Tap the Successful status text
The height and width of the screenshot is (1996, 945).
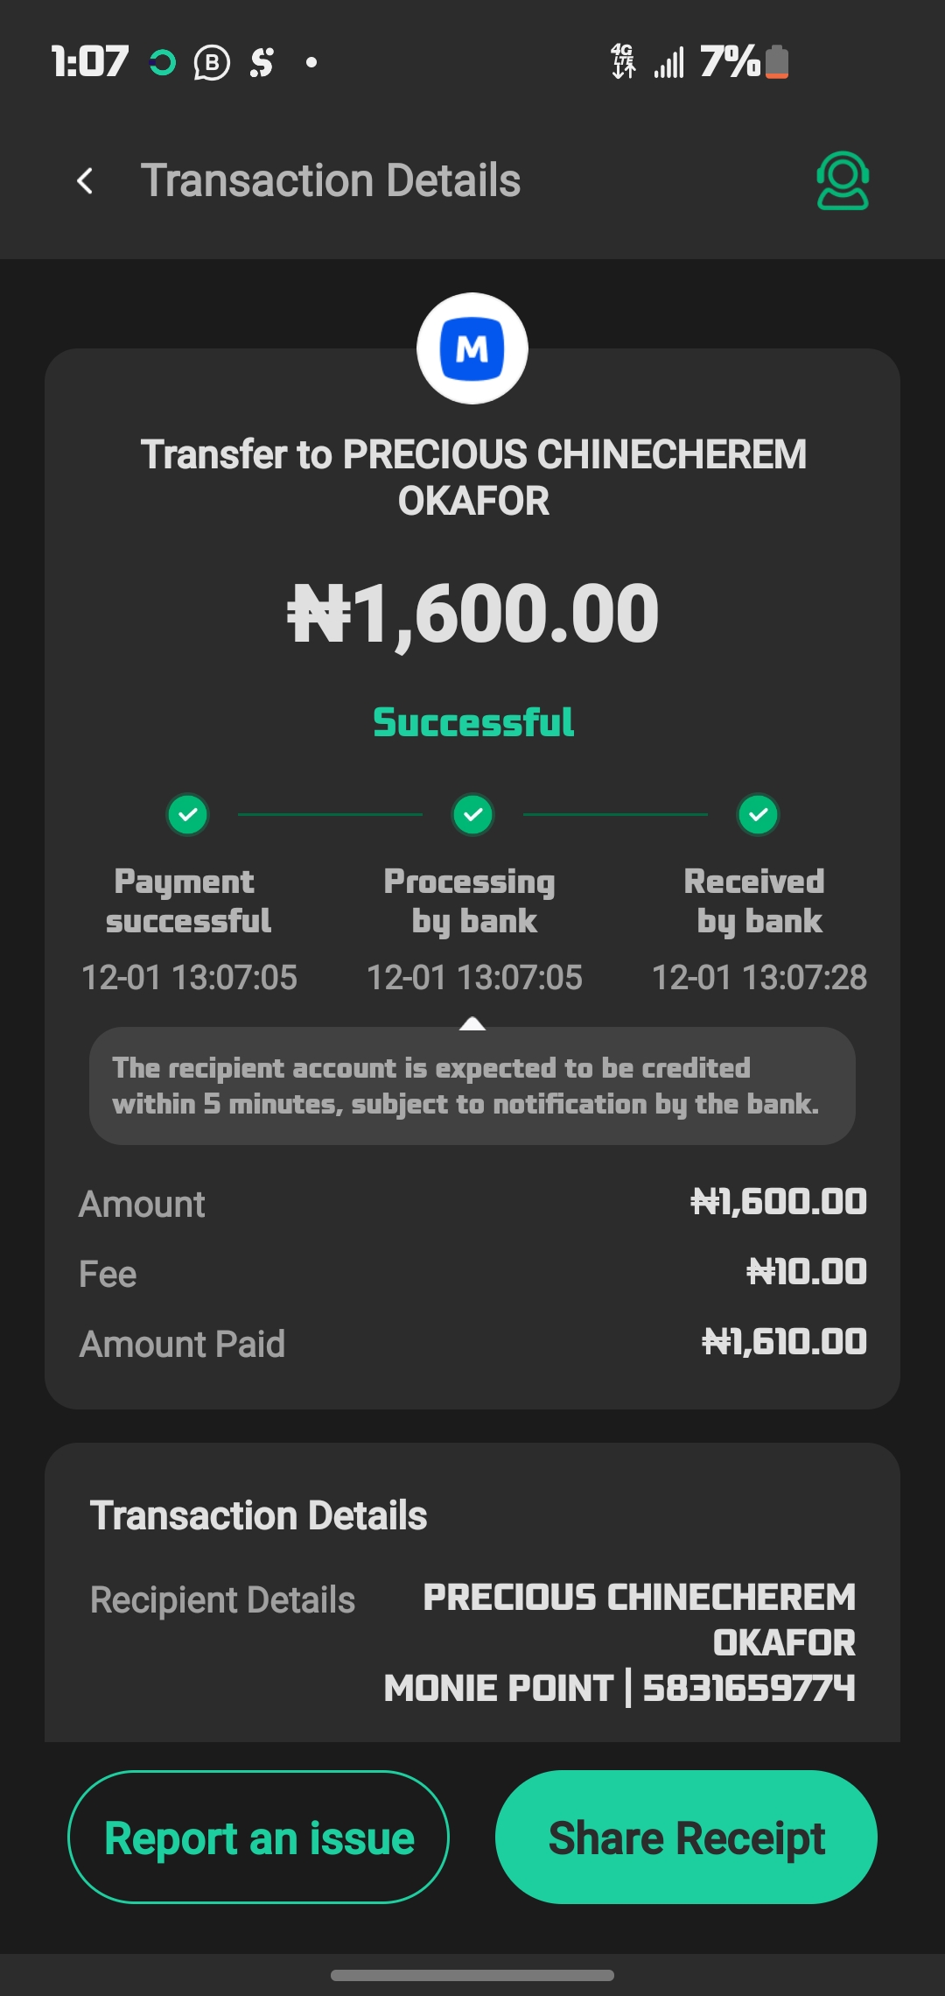tap(473, 723)
